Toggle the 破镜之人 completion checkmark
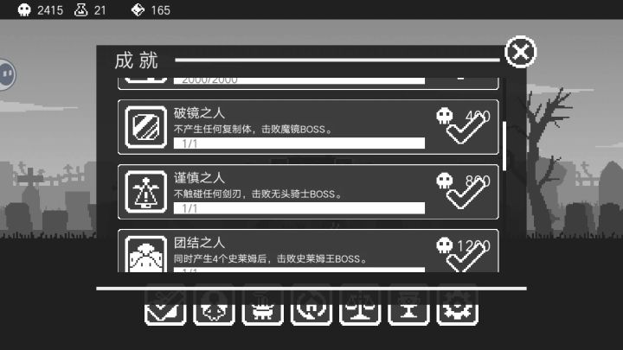Screen dimensions: 623x350 pyautogui.click(x=466, y=128)
